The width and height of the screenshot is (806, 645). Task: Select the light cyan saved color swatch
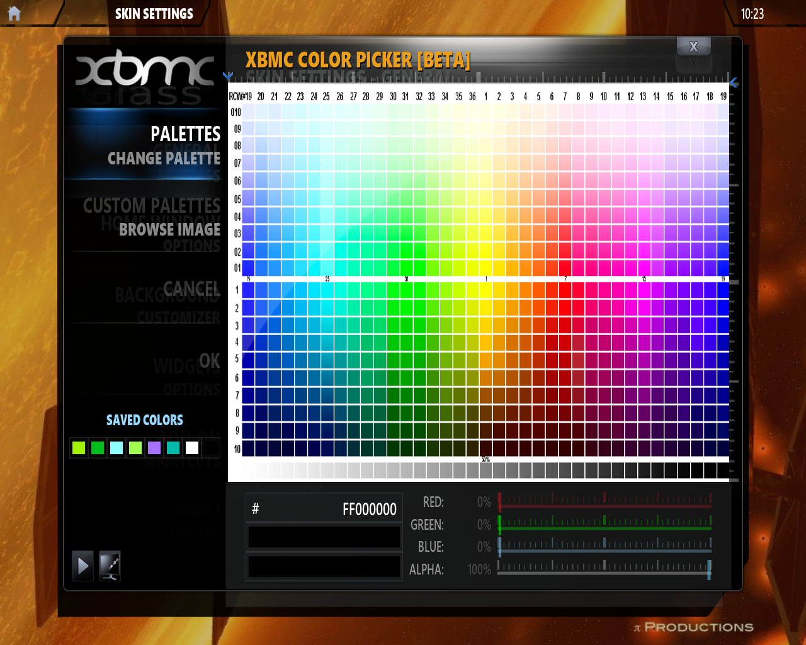coord(116,448)
